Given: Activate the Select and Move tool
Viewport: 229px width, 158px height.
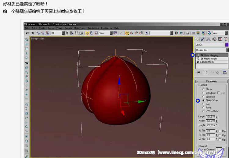Looking at the screenshot, I should pyautogui.click(x=87, y=33).
